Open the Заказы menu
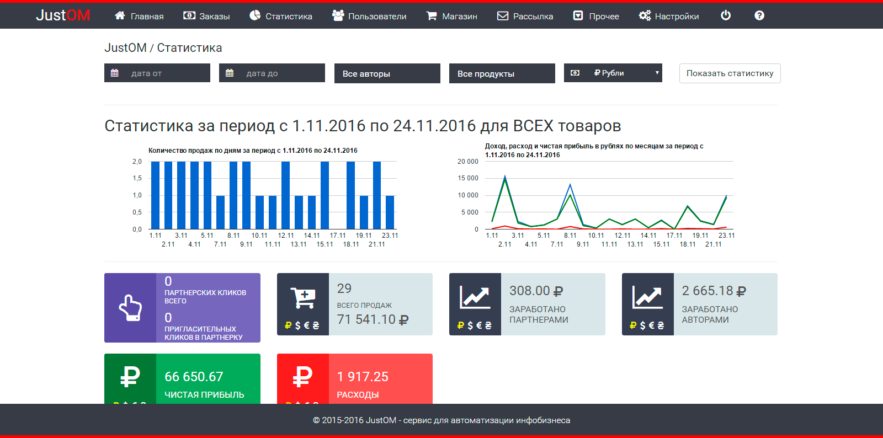The width and height of the screenshot is (883, 438). tap(206, 16)
